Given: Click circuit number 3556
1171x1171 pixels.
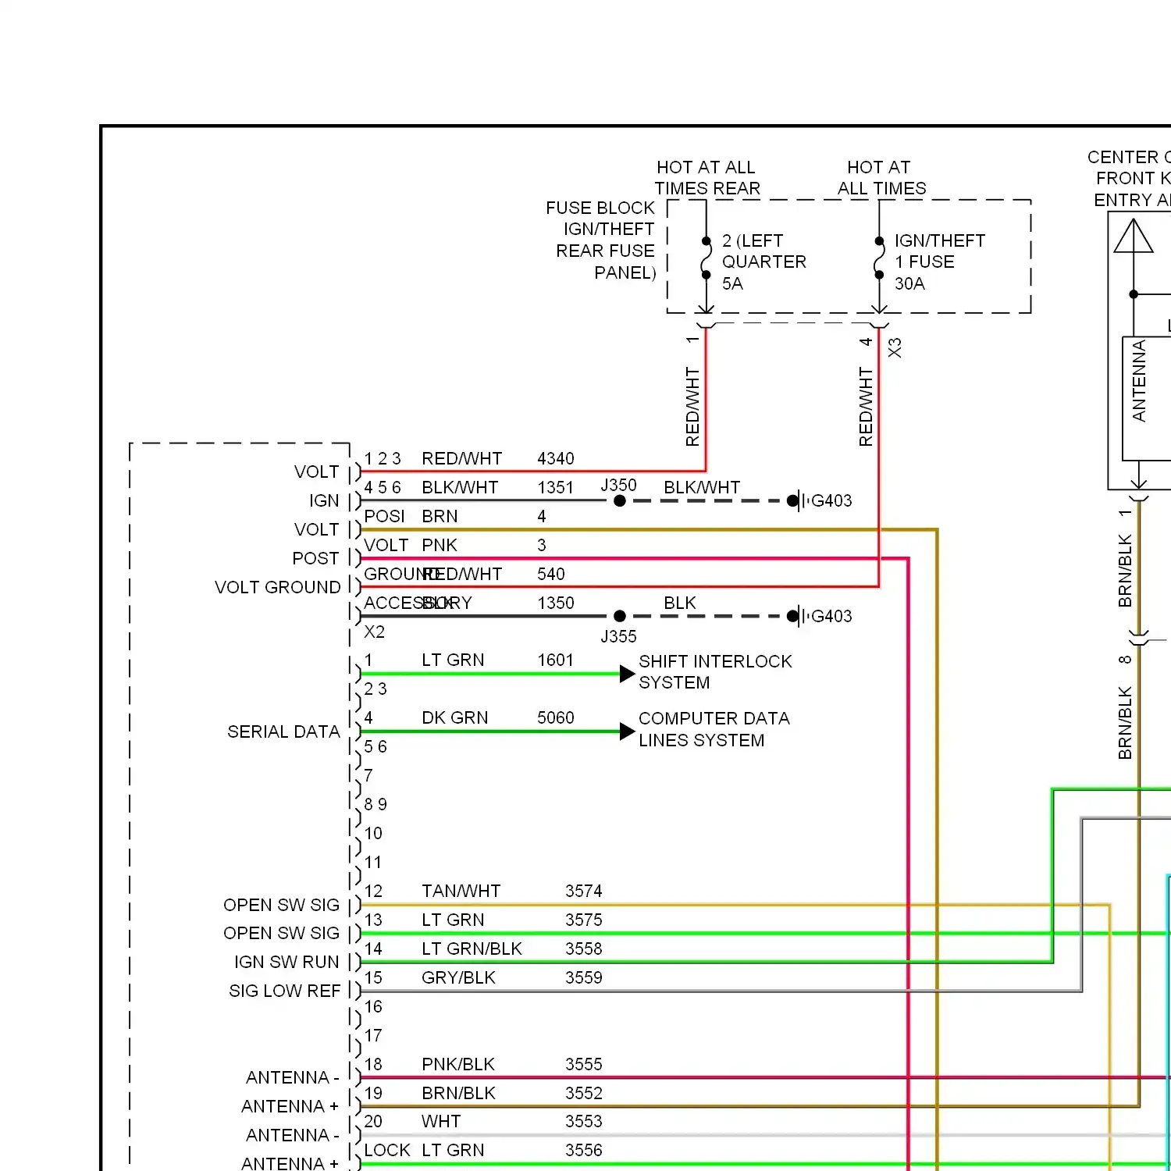Looking at the screenshot, I should tap(583, 1150).
